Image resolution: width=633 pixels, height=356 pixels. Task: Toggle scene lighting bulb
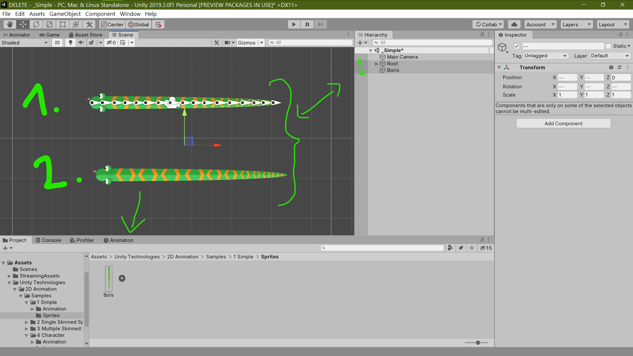pyautogui.click(x=70, y=43)
